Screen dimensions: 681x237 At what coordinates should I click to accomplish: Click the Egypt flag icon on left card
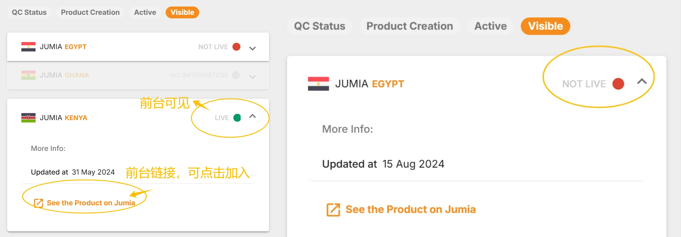28,46
